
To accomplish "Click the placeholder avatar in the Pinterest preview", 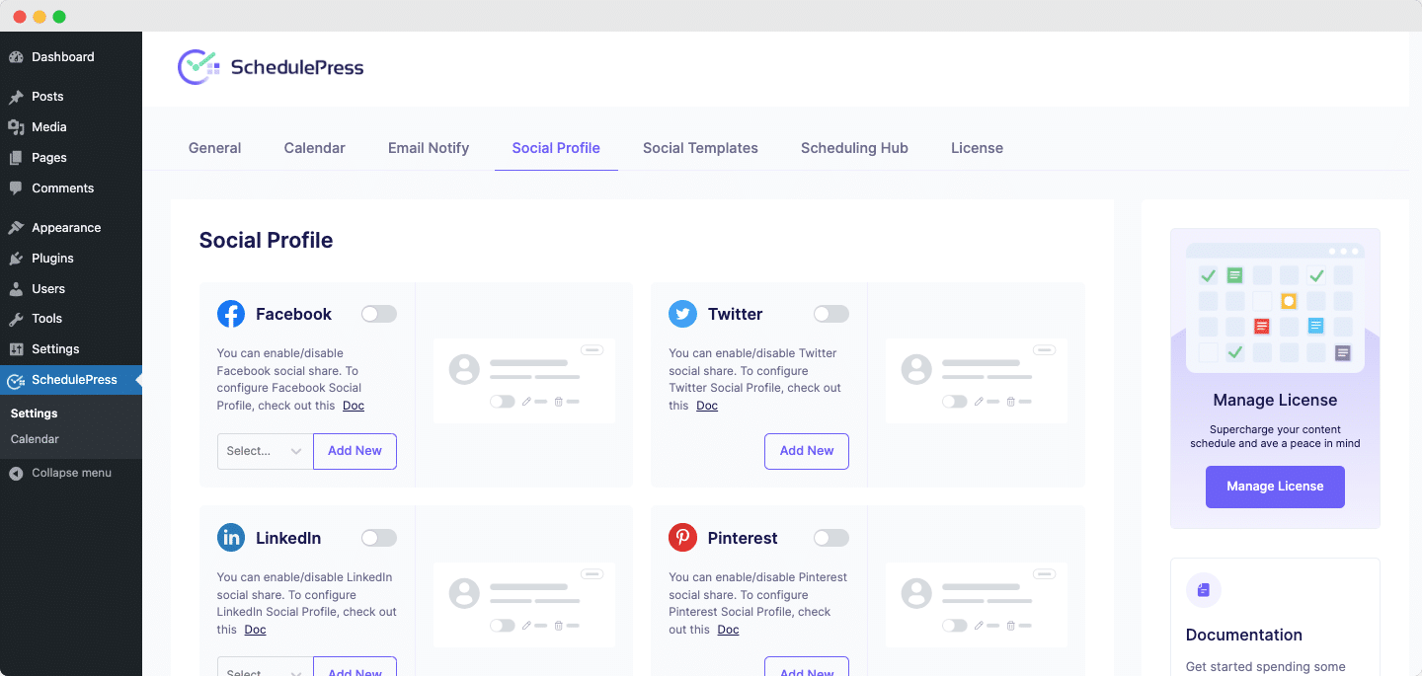I will tap(916, 593).
